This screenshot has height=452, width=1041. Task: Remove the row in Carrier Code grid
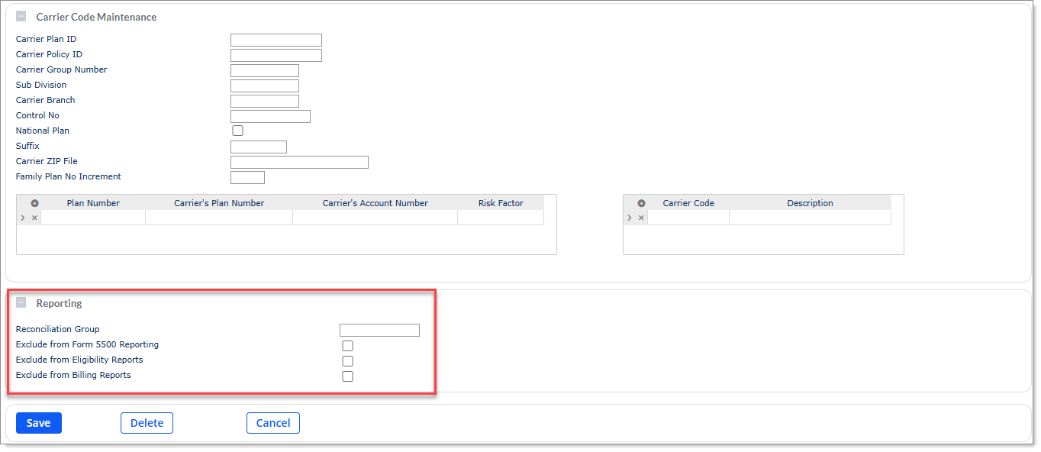pos(641,218)
